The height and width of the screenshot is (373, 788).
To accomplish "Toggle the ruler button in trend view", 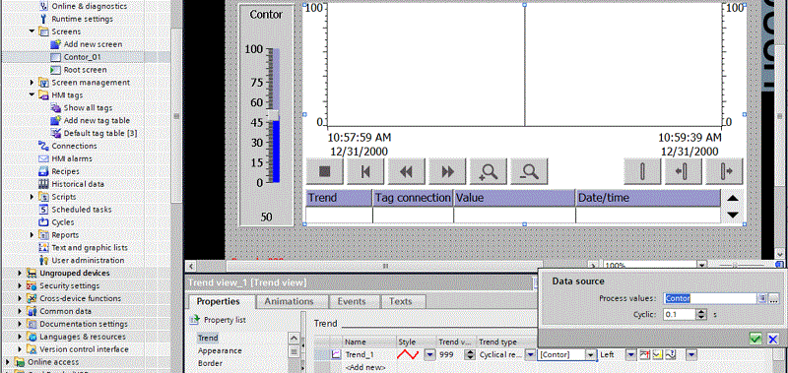I will click(642, 171).
